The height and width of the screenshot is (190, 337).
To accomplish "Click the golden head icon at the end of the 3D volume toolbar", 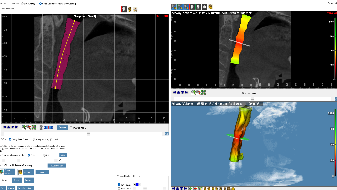I will click(x=233, y=188).
